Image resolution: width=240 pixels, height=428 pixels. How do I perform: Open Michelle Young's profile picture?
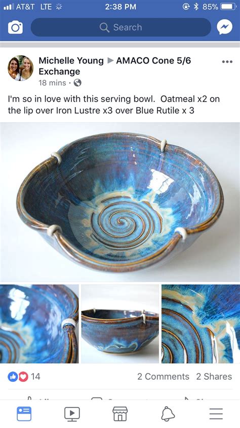[x=20, y=68]
